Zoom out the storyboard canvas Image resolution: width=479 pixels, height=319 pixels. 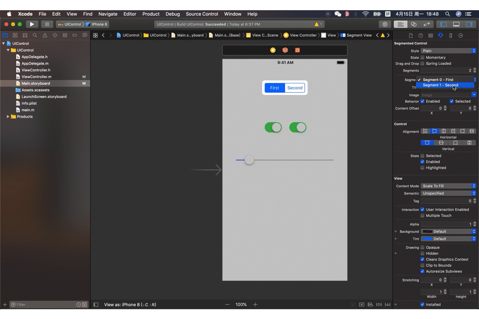(x=227, y=305)
